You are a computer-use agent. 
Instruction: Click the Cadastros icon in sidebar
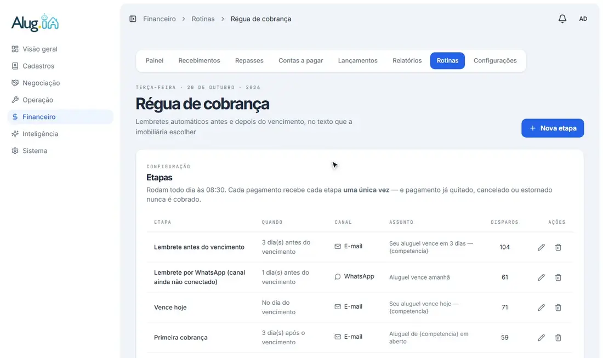pos(15,66)
